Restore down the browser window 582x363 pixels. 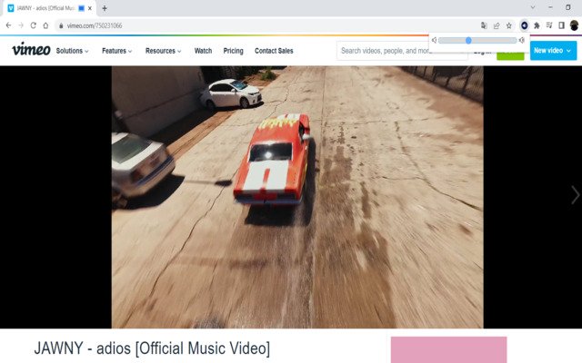pyautogui.click(x=568, y=7)
